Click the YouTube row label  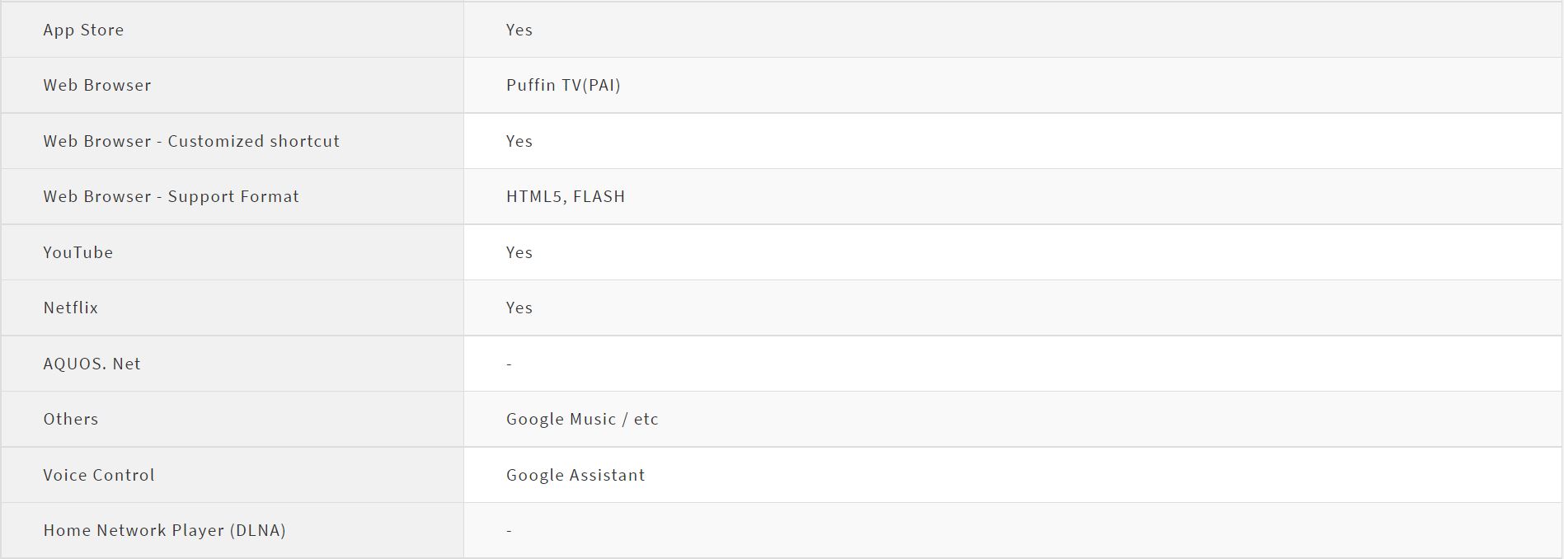coord(78,252)
